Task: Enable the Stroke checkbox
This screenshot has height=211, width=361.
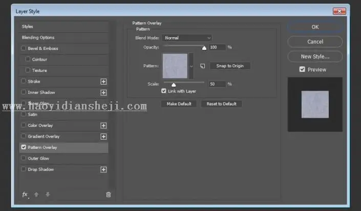Action: click(x=24, y=81)
